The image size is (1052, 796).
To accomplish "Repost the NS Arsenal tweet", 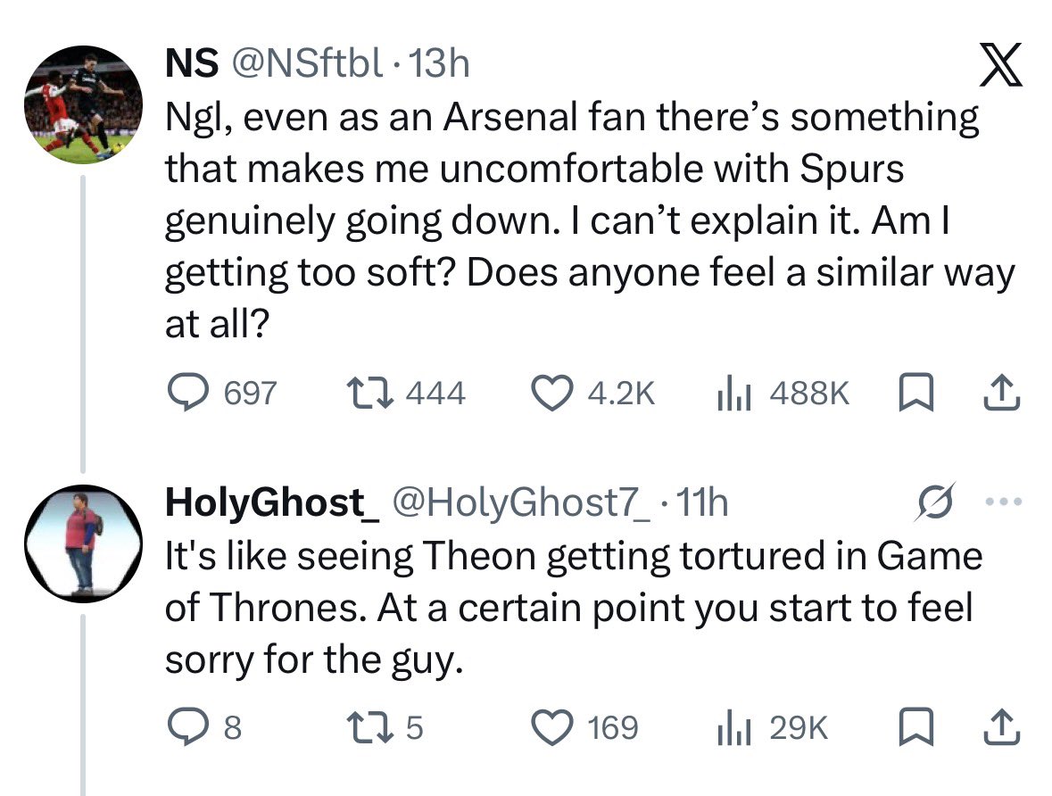I will click(362, 393).
